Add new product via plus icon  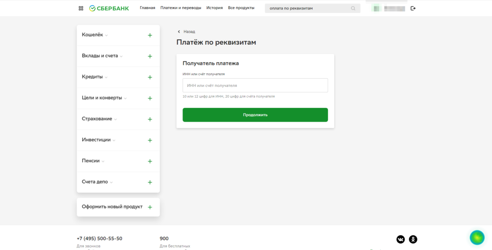coord(150,207)
